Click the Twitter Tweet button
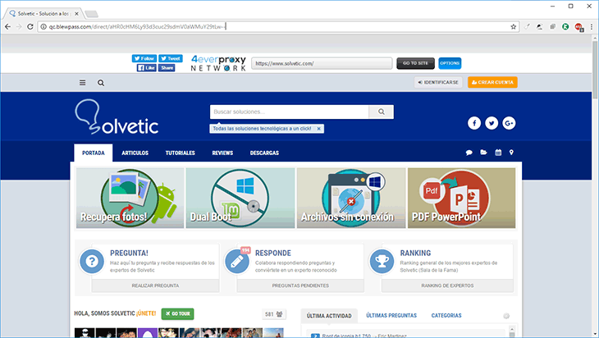Image resolution: width=599 pixels, height=338 pixels. [x=171, y=58]
